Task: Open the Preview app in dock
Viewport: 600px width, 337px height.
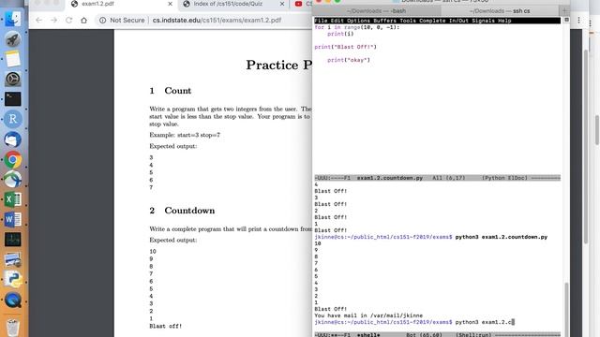Action: 12,259
